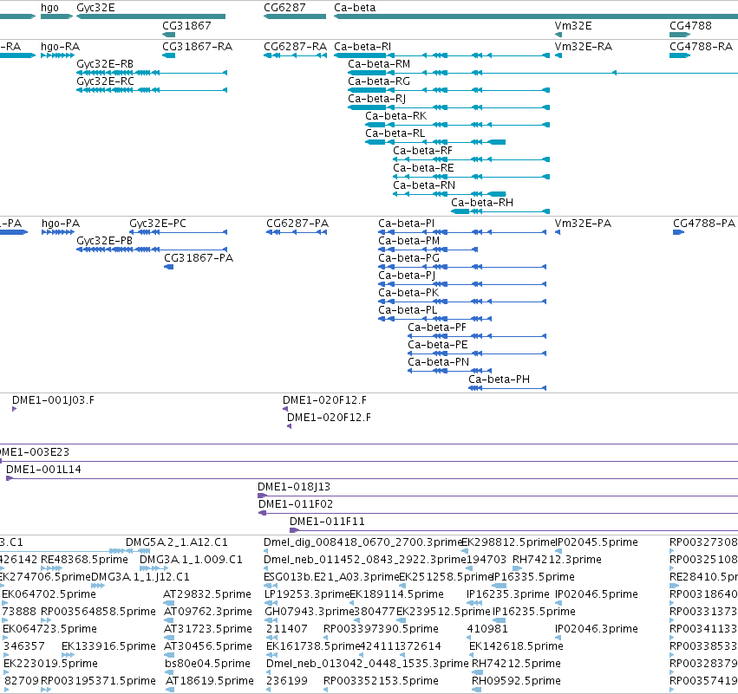738x694 pixels.
Task: Click transcript label hgo-RA
Action: coord(60,47)
